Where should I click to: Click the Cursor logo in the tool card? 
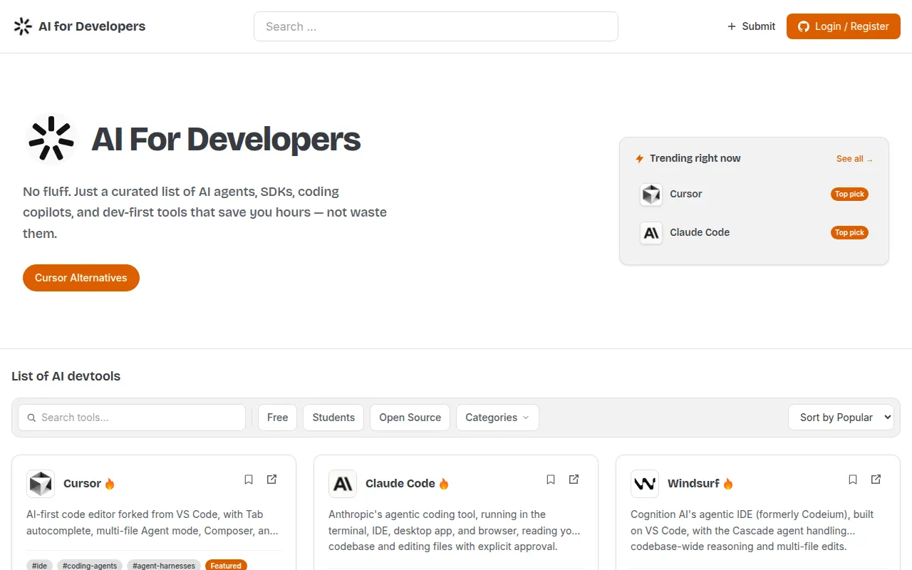41,484
